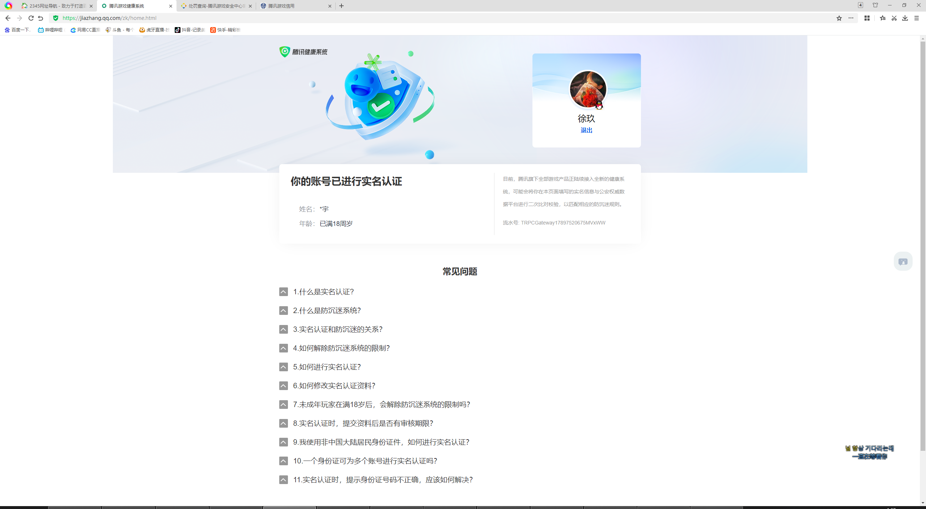
Task: Click the skin/shirt icon in title bar
Action: tap(875, 5)
